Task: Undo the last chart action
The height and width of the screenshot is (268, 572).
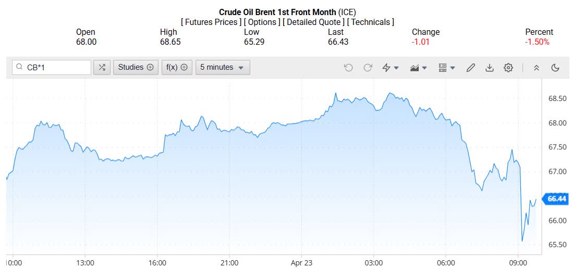Action: click(x=349, y=68)
